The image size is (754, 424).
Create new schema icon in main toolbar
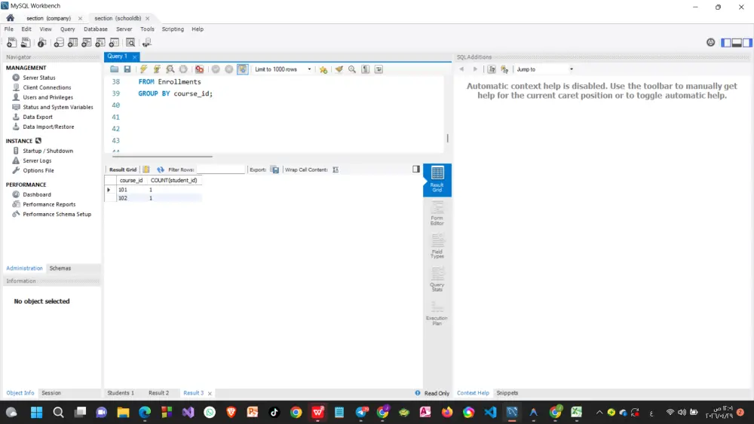pyautogui.click(x=59, y=43)
